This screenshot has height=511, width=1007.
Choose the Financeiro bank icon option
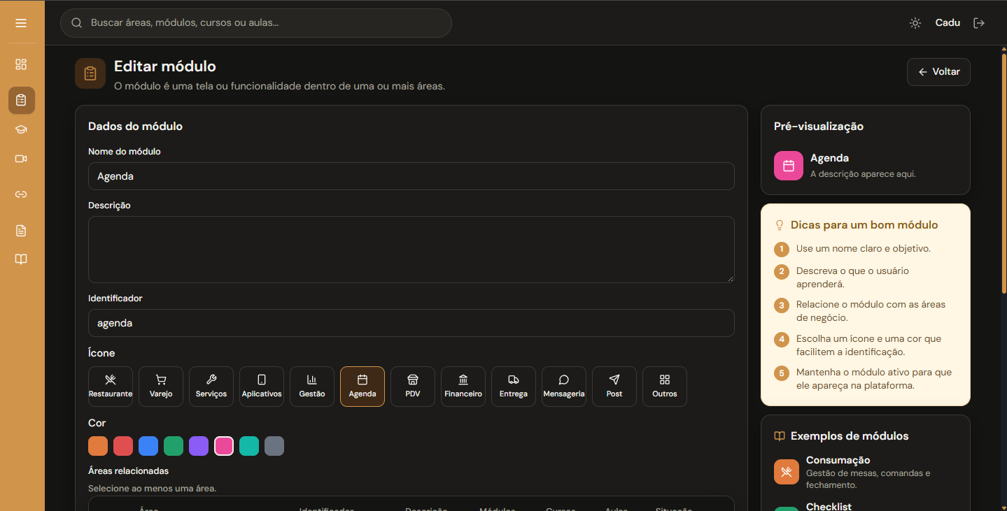coord(463,387)
